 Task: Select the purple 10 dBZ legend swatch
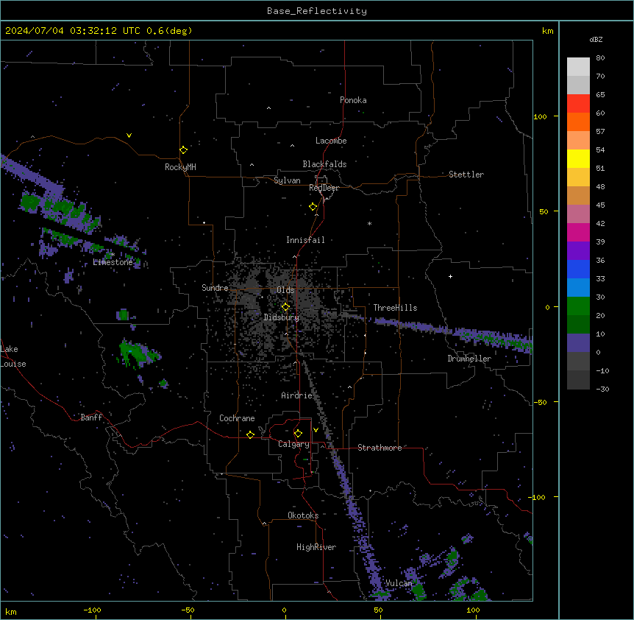578,343
